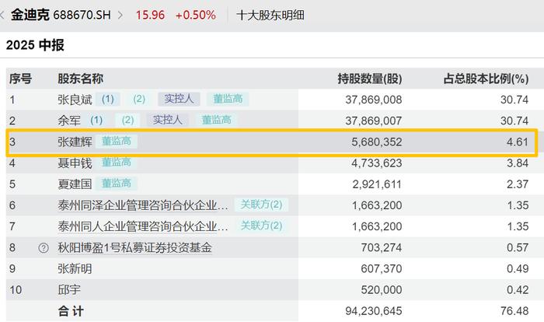The height and width of the screenshot is (322, 544).
Task: Click 夏建国's 董监高 tag
Action: click(x=117, y=184)
